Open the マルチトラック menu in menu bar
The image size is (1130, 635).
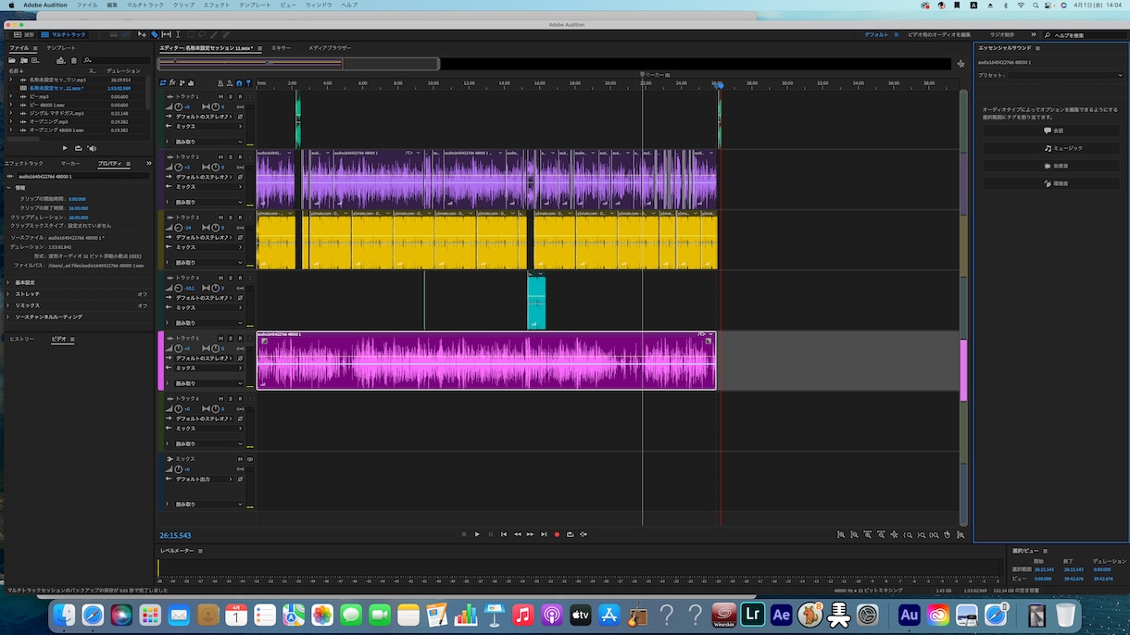pyautogui.click(x=144, y=5)
